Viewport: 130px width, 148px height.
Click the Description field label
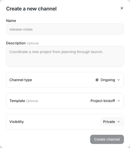(16, 43)
